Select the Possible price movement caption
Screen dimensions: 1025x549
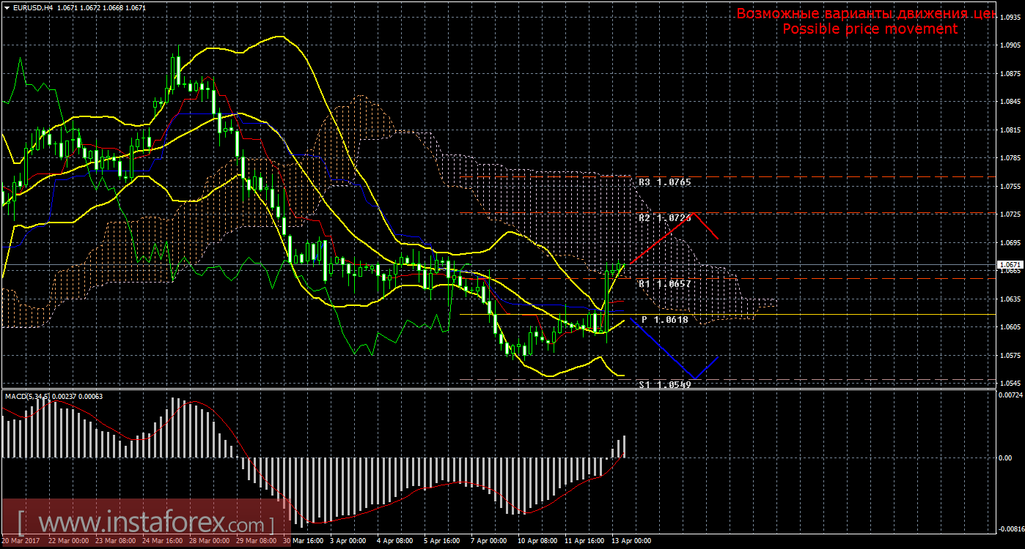(870, 29)
